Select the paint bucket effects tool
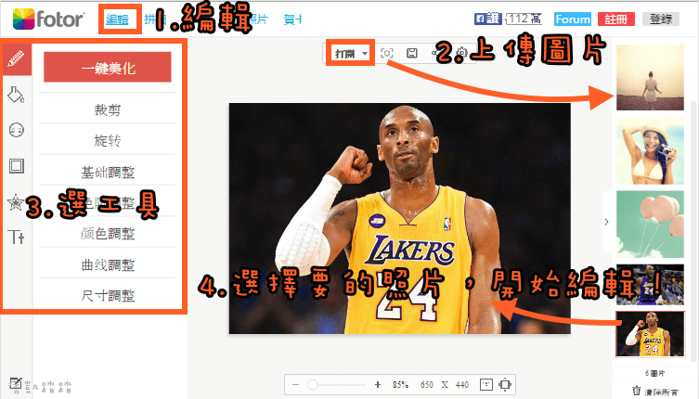Image resolution: width=699 pixels, height=399 pixels. click(x=16, y=95)
